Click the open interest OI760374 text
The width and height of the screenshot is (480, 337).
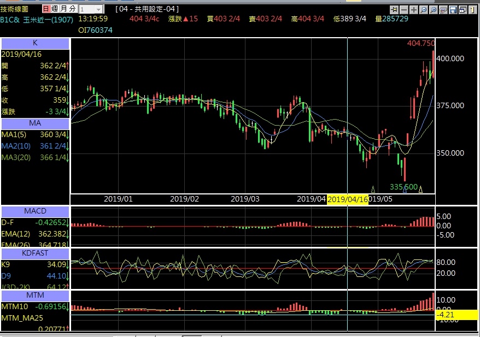click(95, 30)
